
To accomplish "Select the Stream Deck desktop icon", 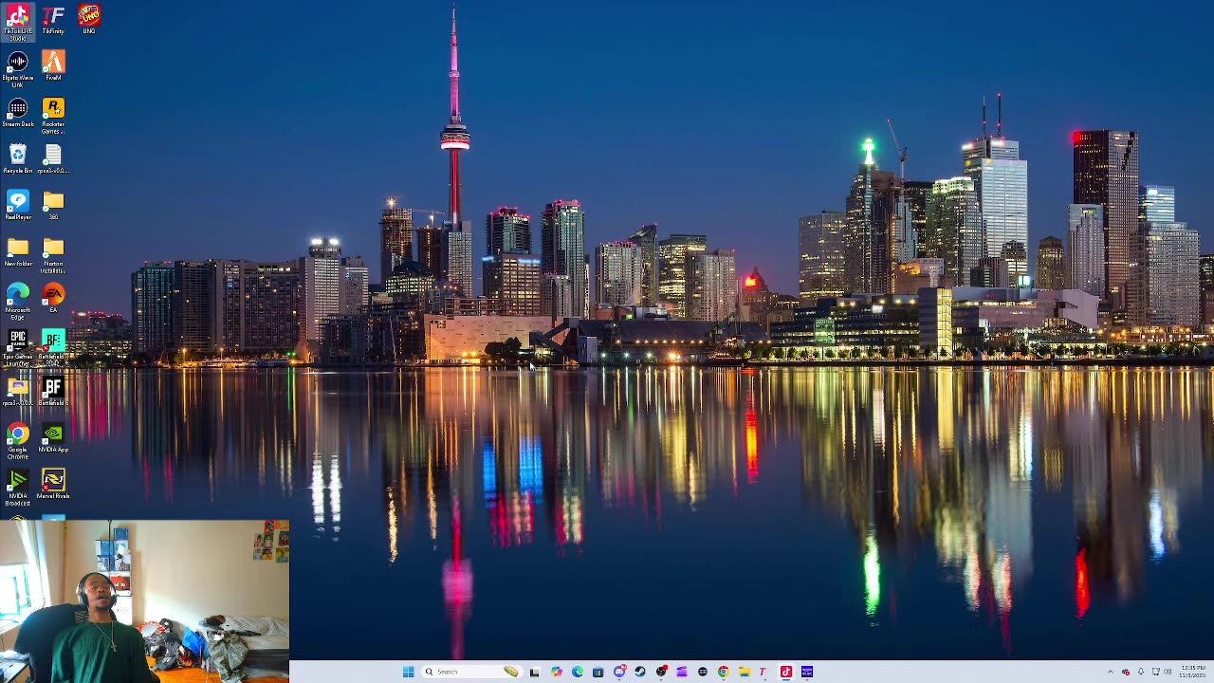I will (x=17, y=113).
